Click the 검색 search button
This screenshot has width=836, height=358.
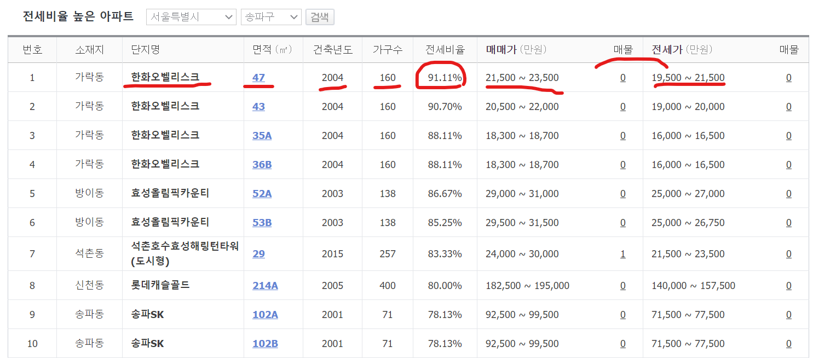pos(320,17)
